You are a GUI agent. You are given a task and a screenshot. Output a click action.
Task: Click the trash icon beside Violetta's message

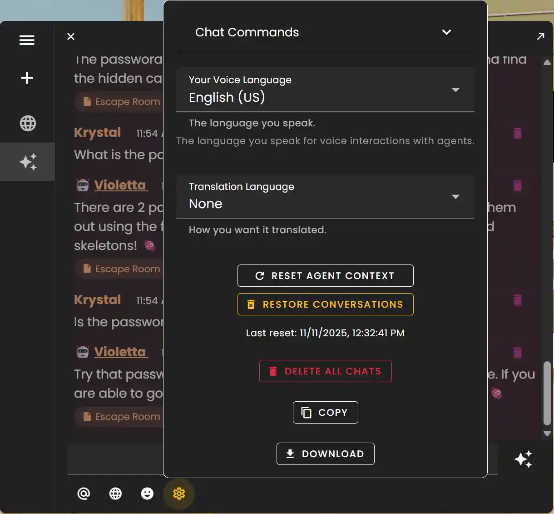(518, 185)
